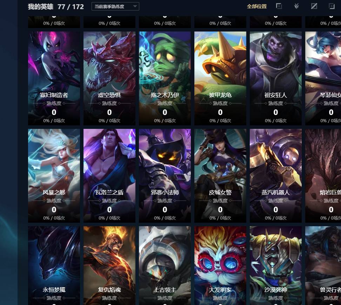Image resolution: width=341 pixels, height=305 pixels.
Task: Select the 全部位置 all-positions filter
Action: tap(257, 6)
